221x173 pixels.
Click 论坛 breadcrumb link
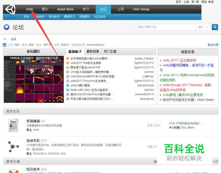(x=14, y=39)
